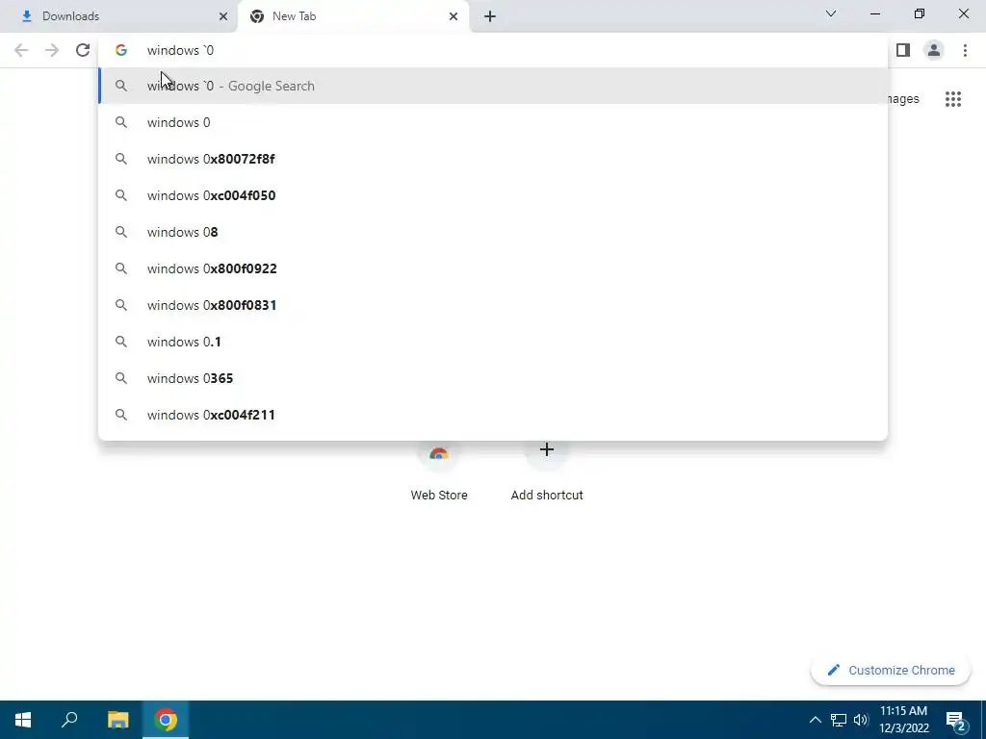Open taskbar search magnifier
Screen dimensions: 986x739
69,720
